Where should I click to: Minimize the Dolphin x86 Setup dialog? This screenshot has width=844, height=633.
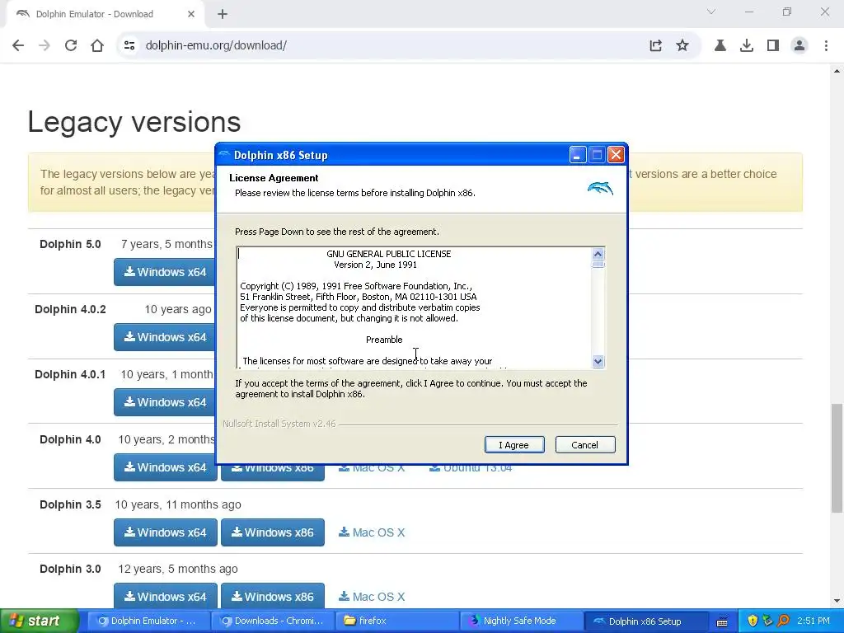[x=578, y=155]
